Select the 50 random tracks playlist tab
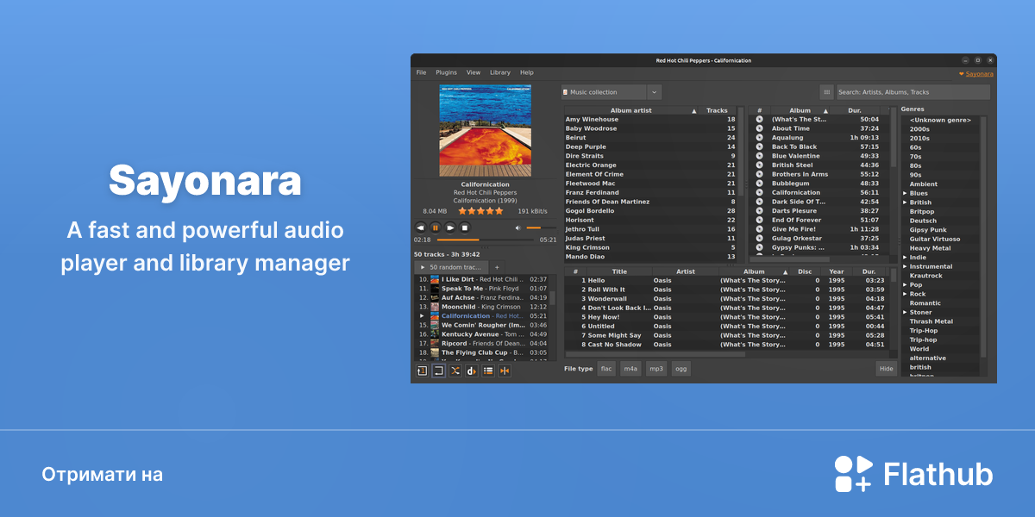The width and height of the screenshot is (1035, 517). [x=451, y=268]
